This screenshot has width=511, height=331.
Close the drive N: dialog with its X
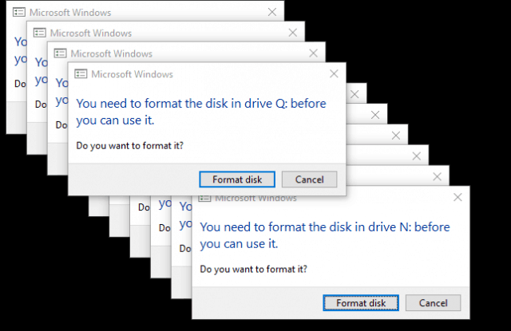click(458, 197)
